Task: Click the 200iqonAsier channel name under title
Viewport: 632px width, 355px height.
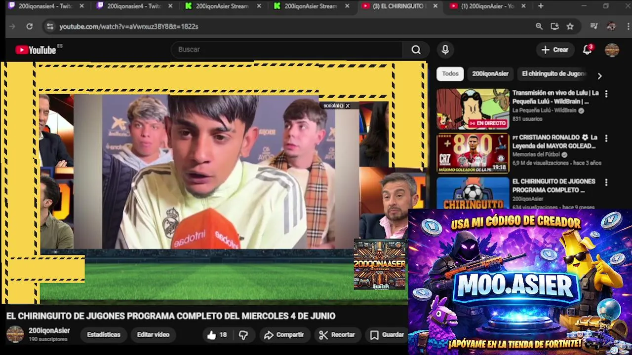Action: (49, 331)
